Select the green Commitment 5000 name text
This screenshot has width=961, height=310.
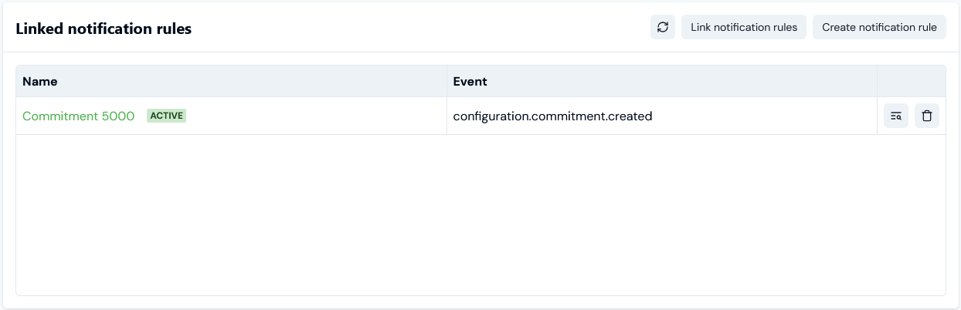(78, 116)
